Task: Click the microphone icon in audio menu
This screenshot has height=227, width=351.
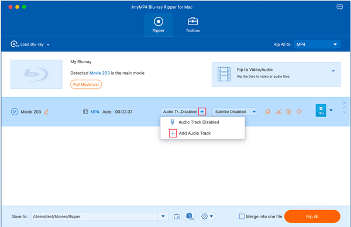Action: pos(172,122)
